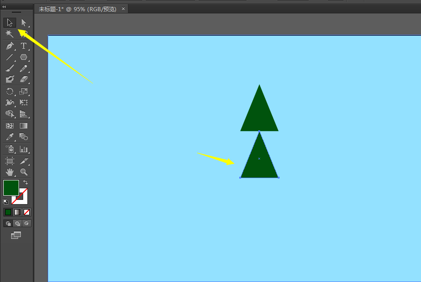This screenshot has width=421, height=282.
Task: Select the Artboard tool
Action: click(10, 161)
